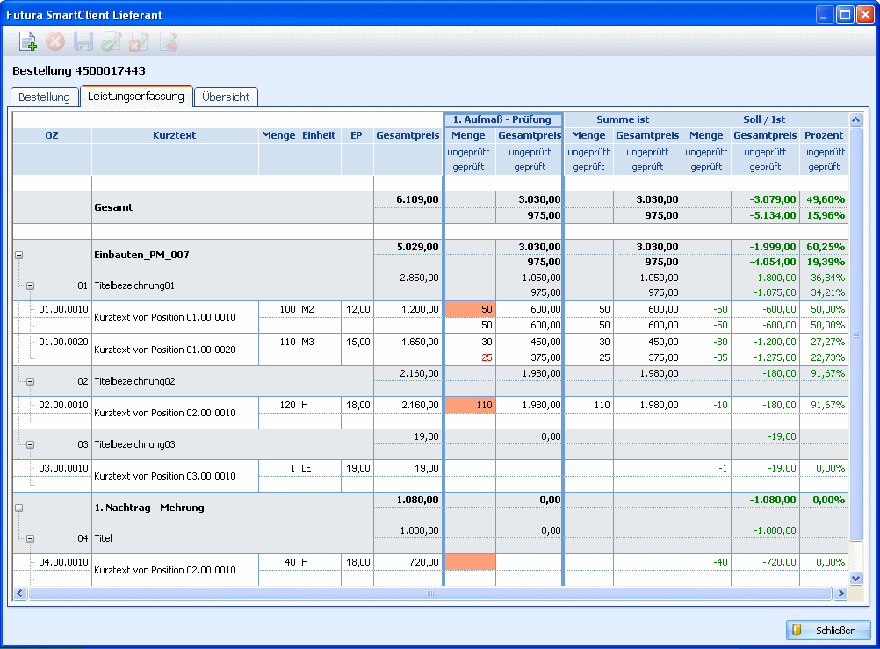Switch to the Bestellung tab
The width and height of the screenshot is (880, 649).
pos(44,97)
